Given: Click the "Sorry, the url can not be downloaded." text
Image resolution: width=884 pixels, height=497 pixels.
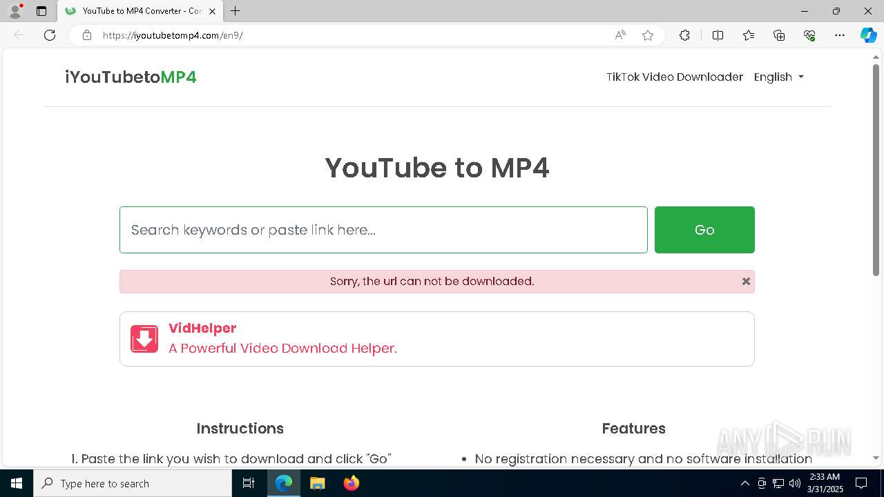Looking at the screenshot, I should 432,281.
